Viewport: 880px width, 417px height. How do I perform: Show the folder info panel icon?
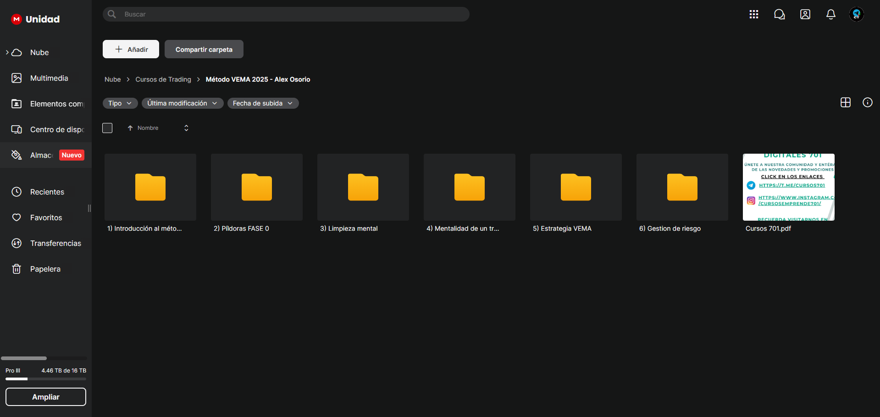[868, 102]
